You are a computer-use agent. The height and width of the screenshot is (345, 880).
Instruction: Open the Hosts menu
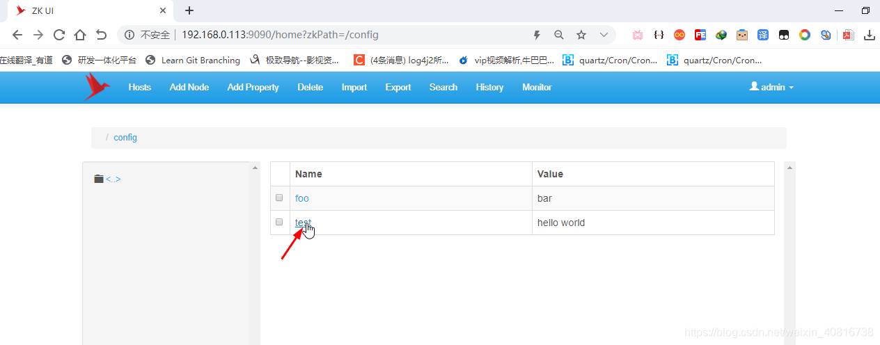[140, 87]
